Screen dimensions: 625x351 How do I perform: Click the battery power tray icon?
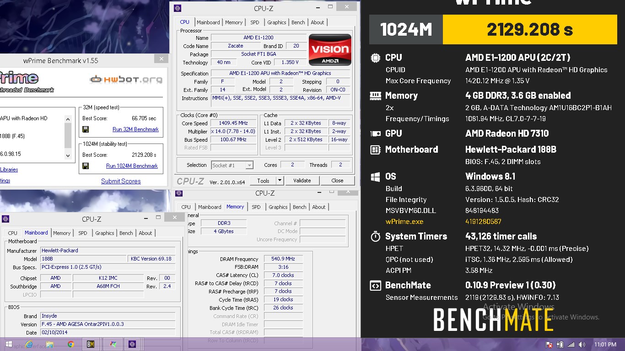tap(560, 345)
